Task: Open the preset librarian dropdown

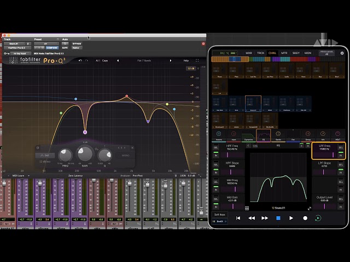Action: coord(46,44)
